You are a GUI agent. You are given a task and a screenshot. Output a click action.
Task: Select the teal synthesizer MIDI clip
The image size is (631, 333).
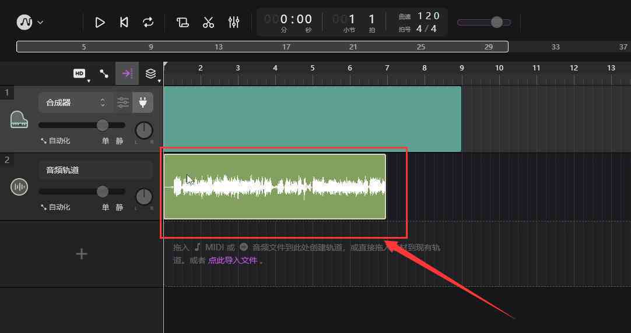click(313, 119)
